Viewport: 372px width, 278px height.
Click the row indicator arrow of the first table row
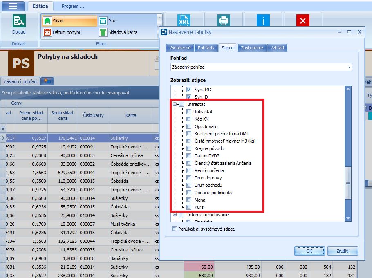(x=3, y=138)
